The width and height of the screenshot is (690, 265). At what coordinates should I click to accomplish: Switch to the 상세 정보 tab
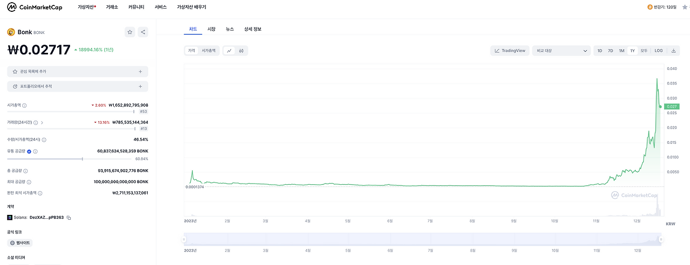[x=253, y=29]
